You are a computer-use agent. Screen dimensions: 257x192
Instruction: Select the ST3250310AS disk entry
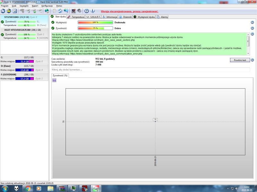pos(24,21)
